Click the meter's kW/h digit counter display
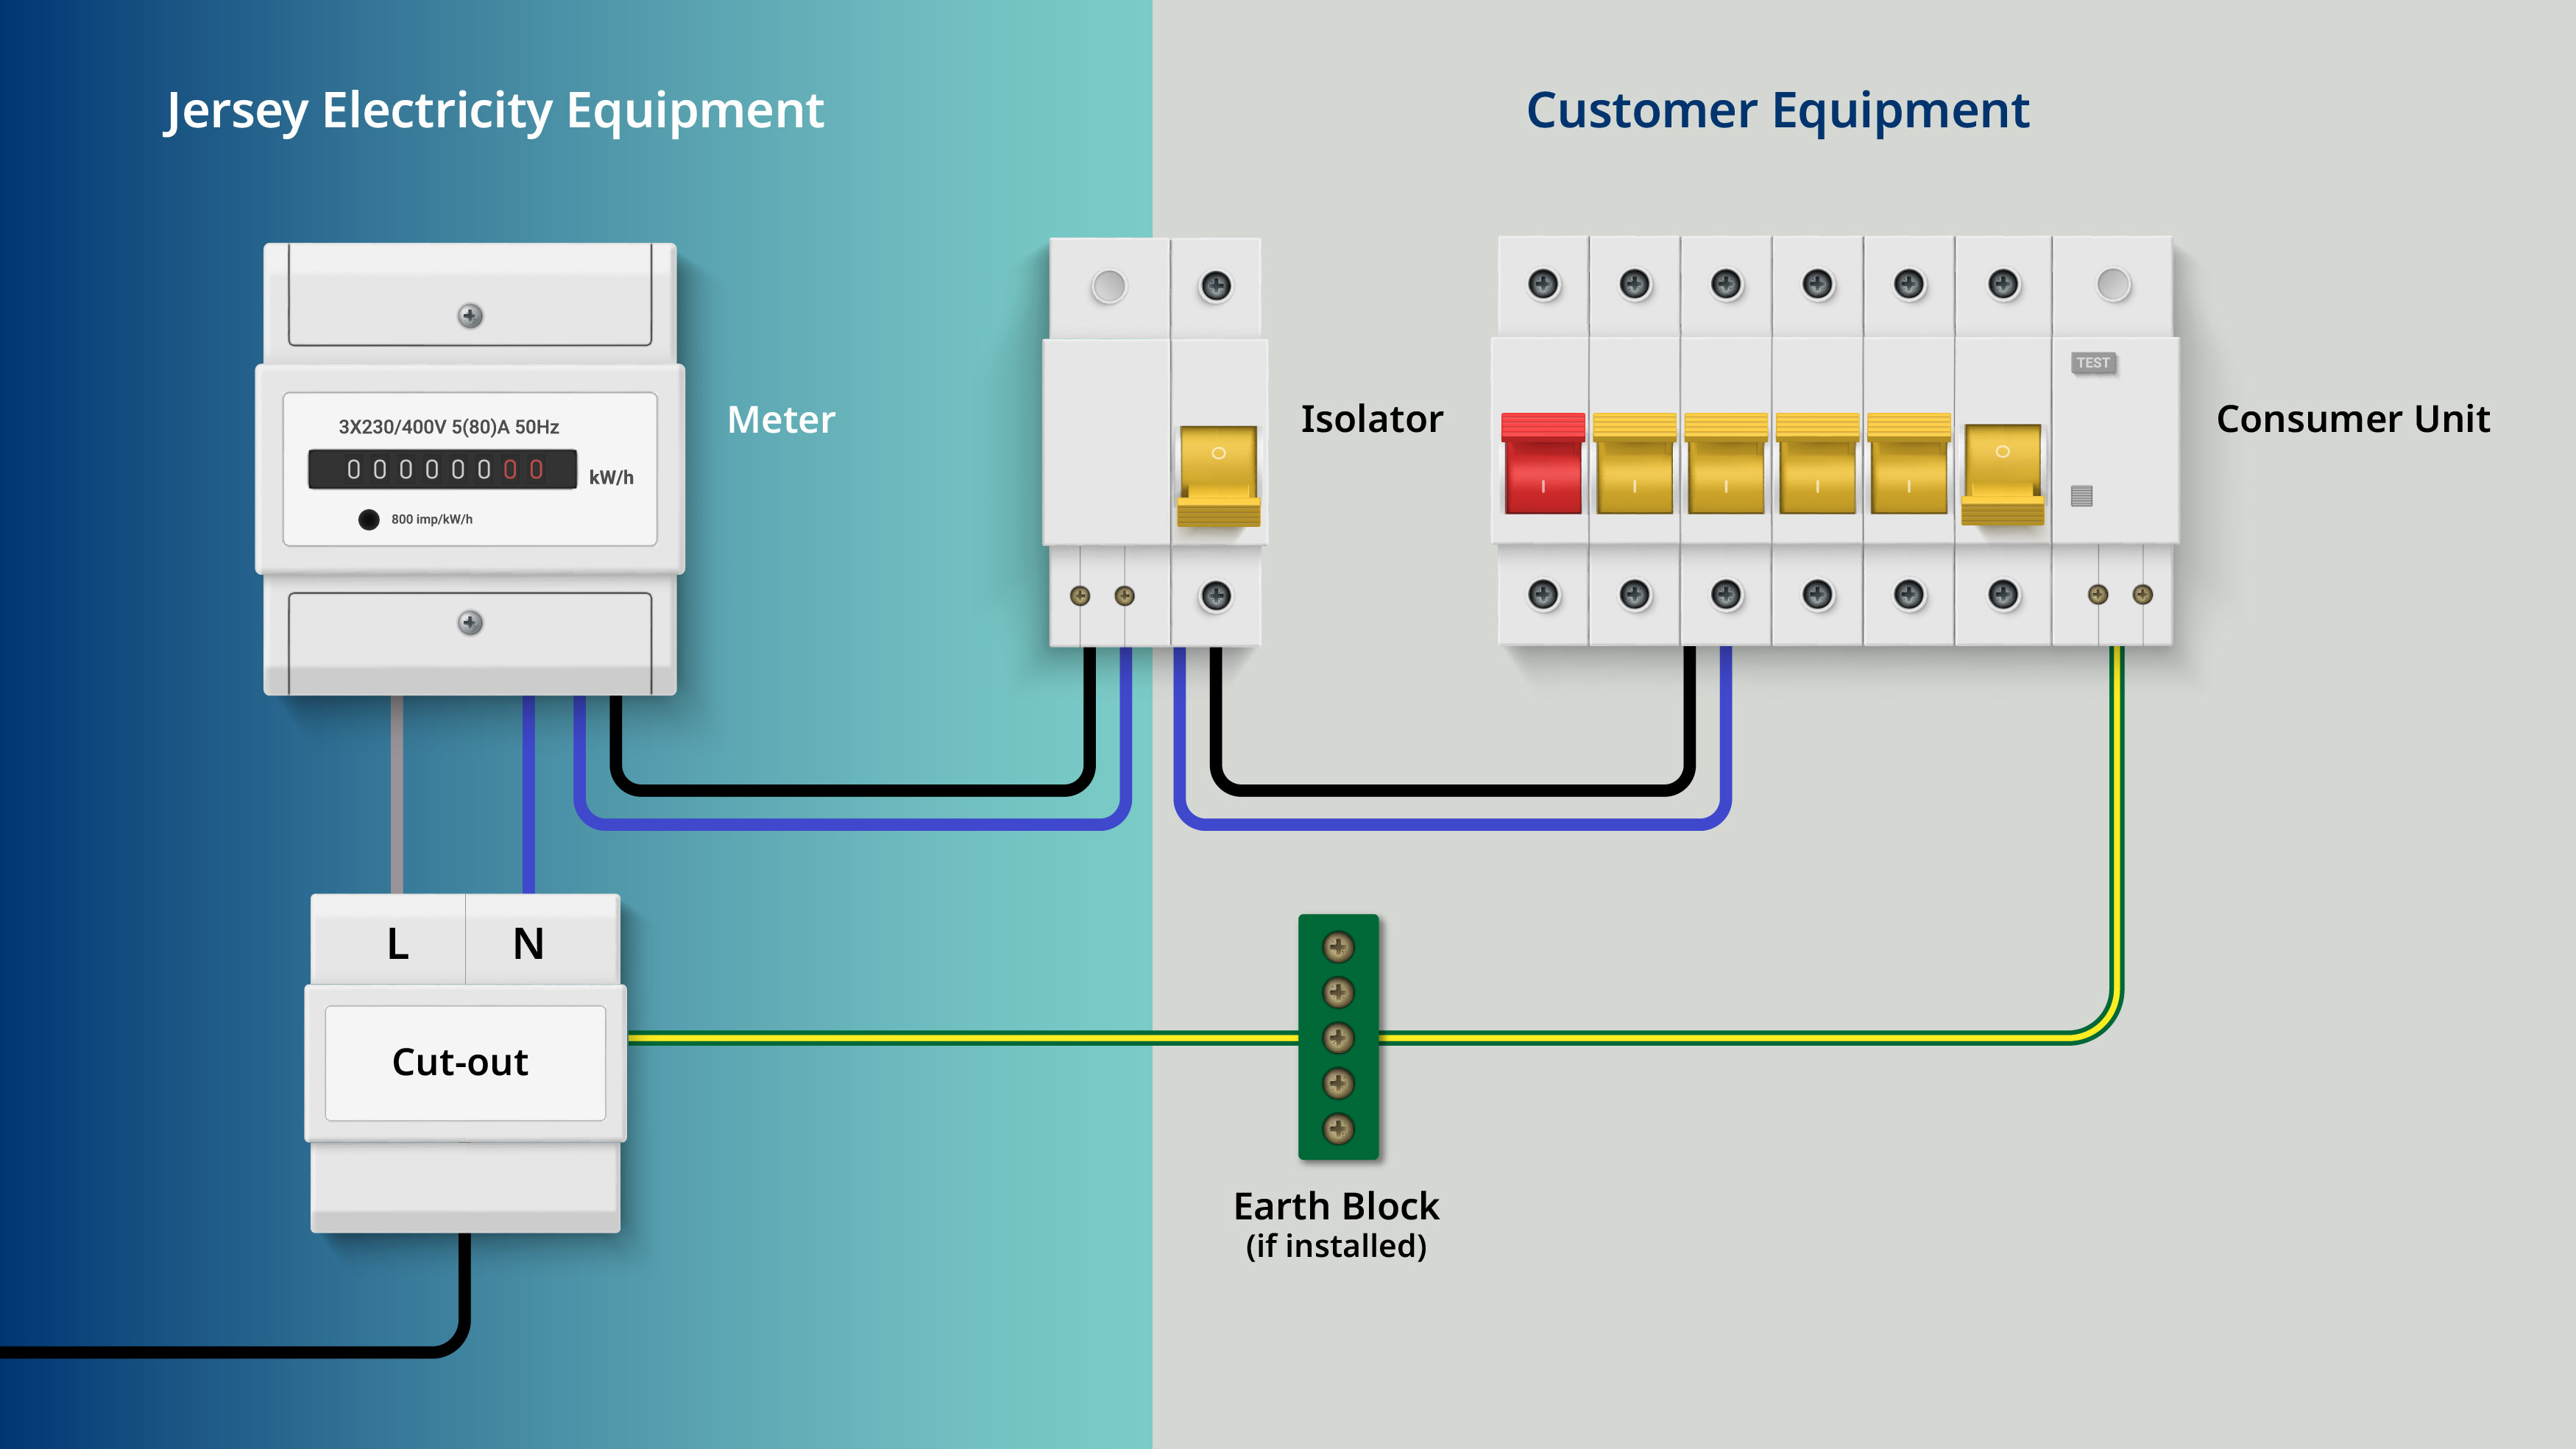 (442, 469)
